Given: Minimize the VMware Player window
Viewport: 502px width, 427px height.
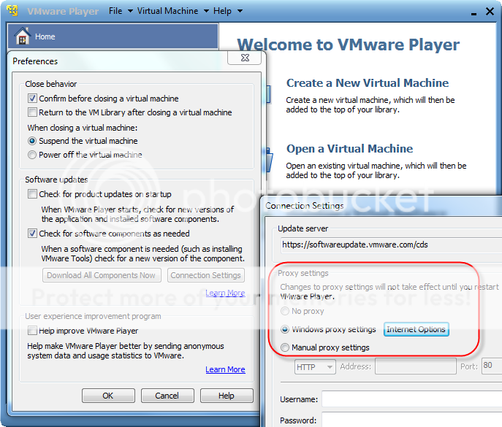Looking at the screenshot, I should 474,13.
